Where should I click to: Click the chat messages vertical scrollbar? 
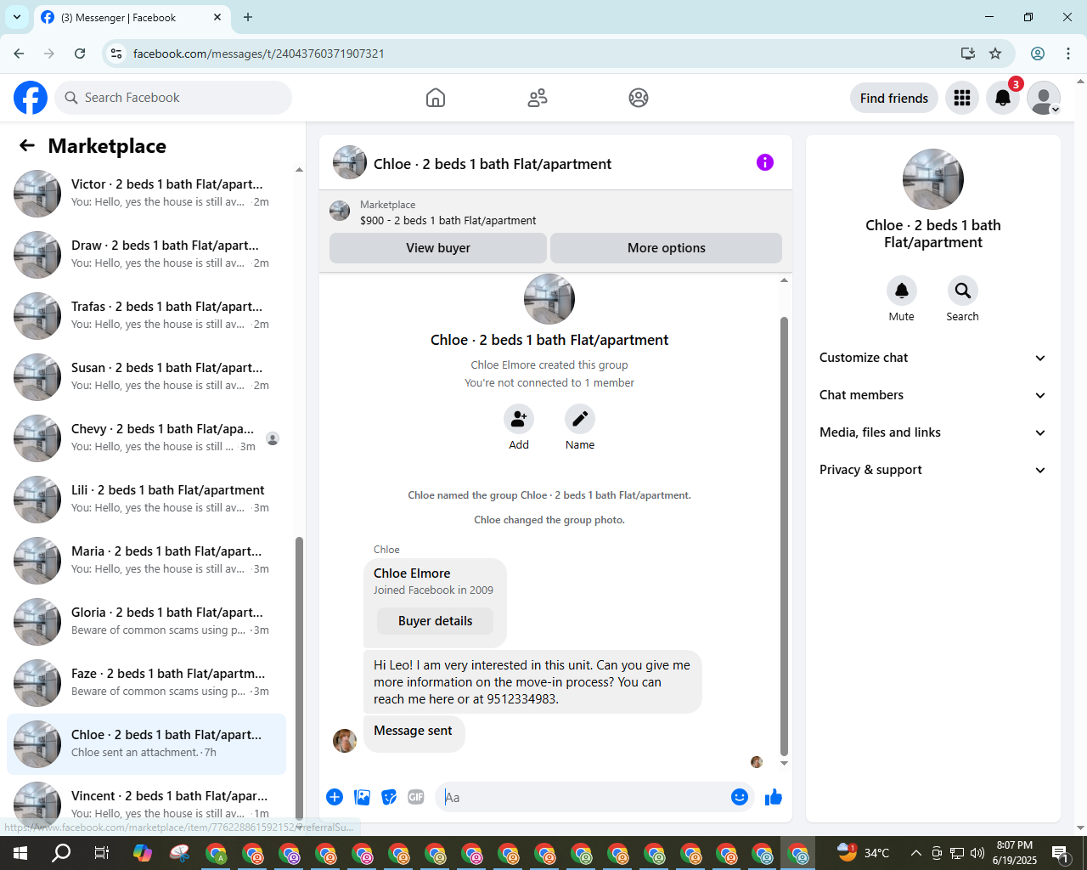784,535
